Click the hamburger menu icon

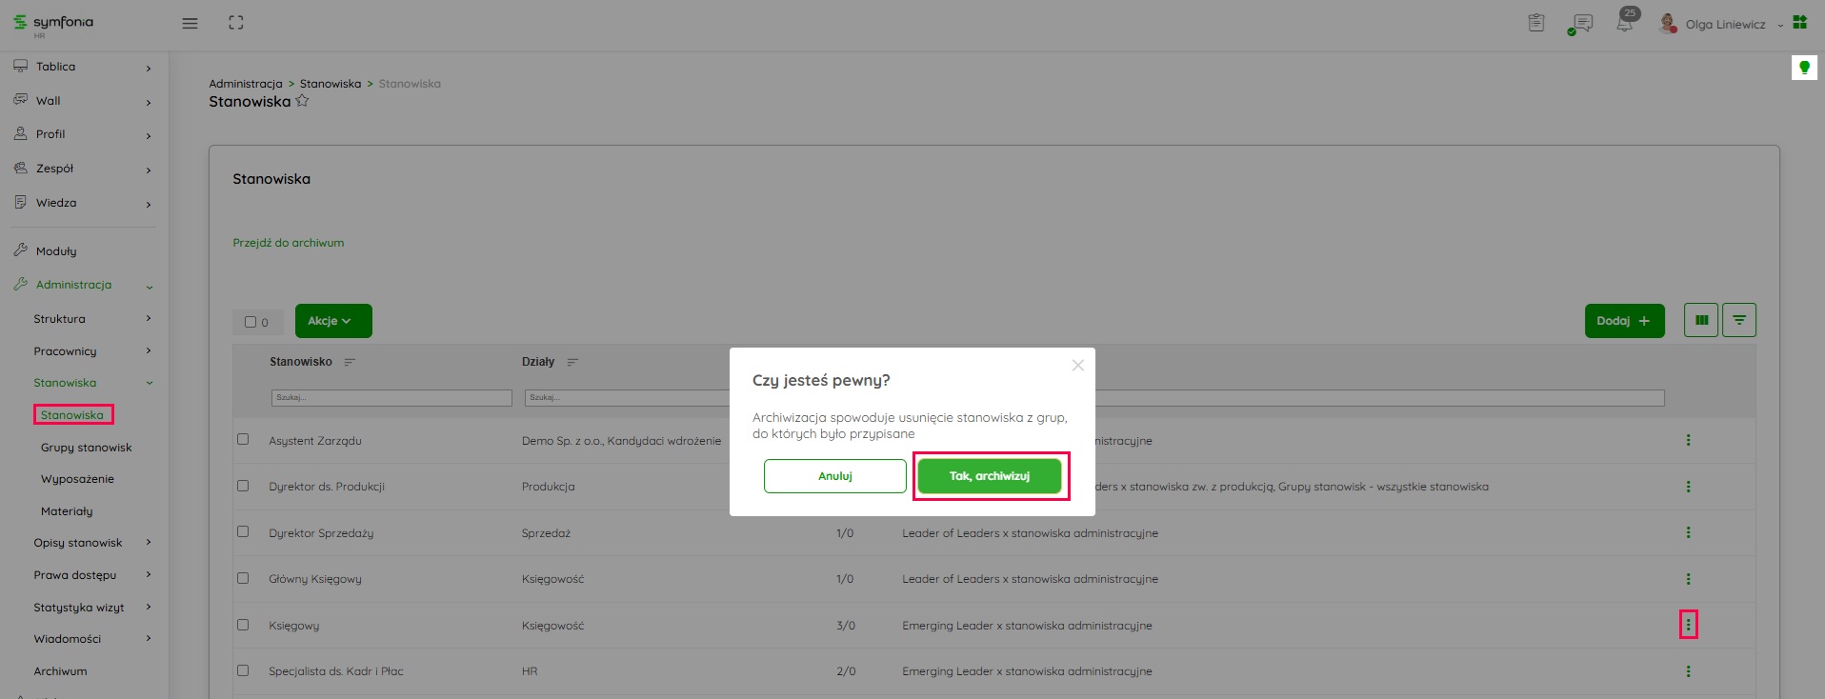pyautogui.click(x=190, y=23)
